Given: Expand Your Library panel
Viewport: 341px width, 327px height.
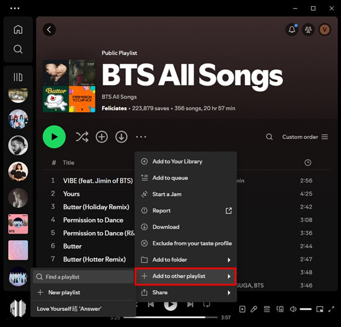Looking at the screenshot, I should 18,77.
